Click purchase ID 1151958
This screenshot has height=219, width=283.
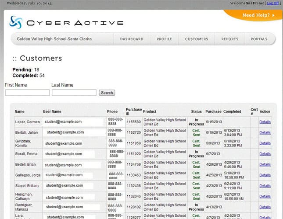tap(133, 143)
